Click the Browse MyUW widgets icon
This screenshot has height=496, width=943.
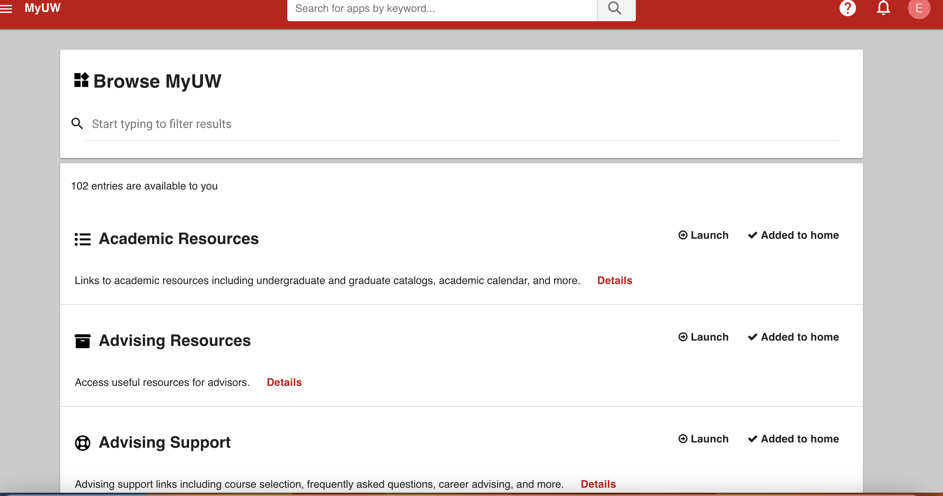coord(81,80)
